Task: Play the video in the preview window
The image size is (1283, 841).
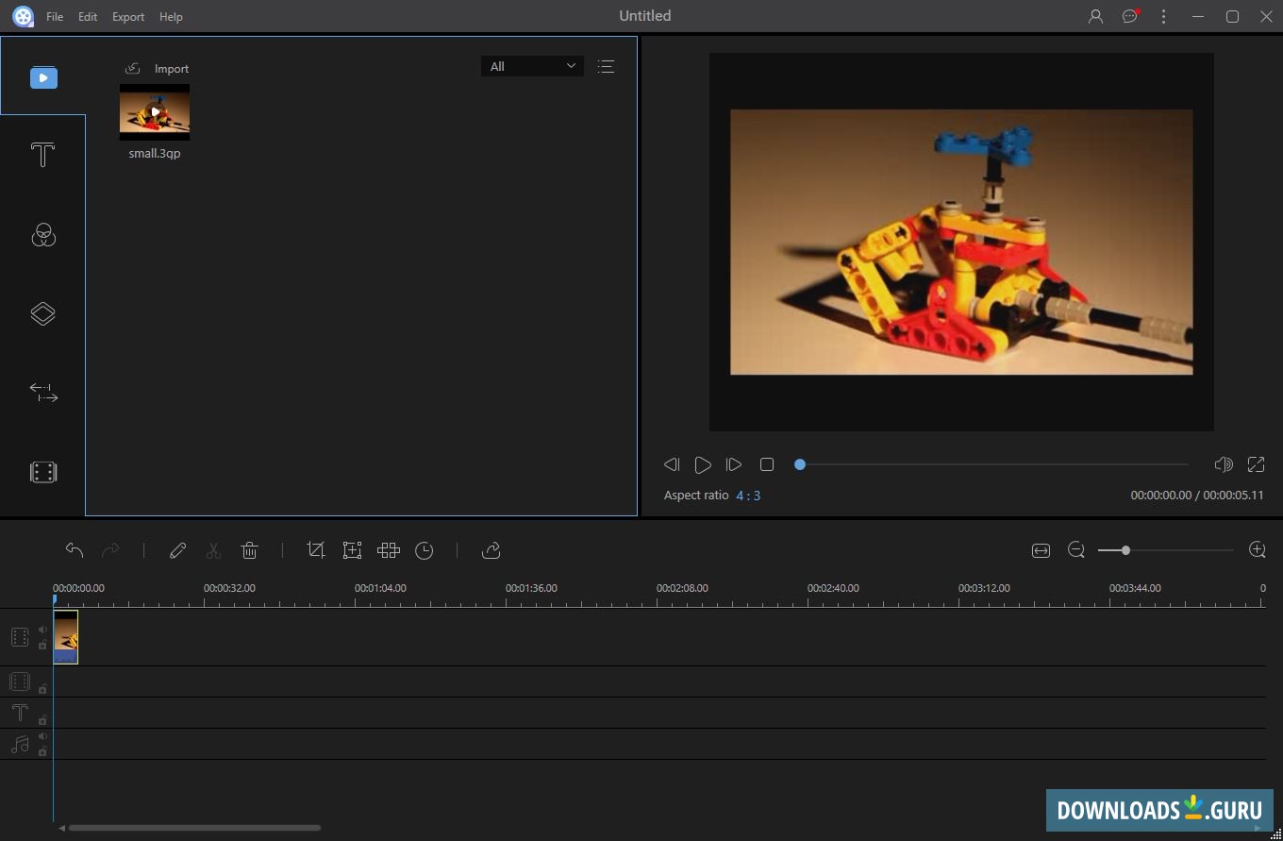Action: point(703,464)
